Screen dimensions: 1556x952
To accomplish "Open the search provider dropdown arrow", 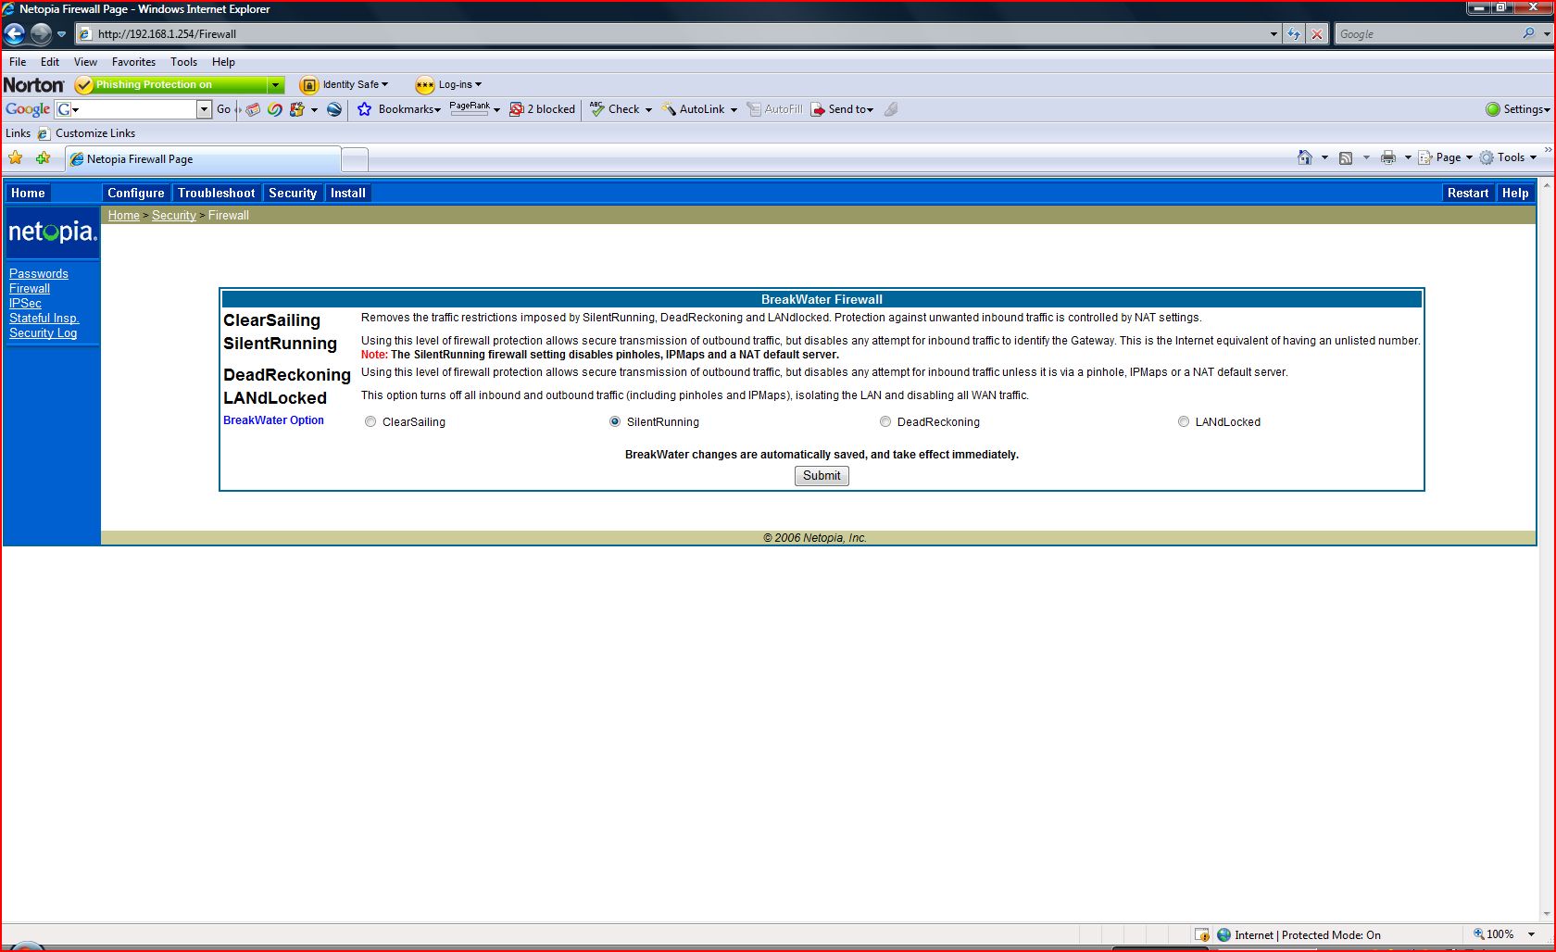I will (1547, 34).
